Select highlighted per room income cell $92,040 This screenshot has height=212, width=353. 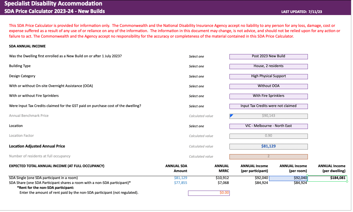click(288, 178)
